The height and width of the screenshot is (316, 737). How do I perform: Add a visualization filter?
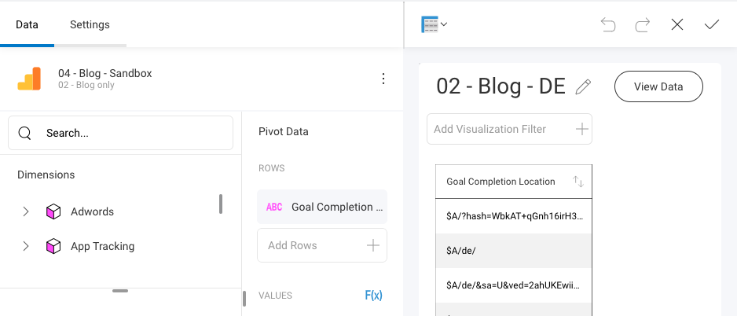[509, 129]
